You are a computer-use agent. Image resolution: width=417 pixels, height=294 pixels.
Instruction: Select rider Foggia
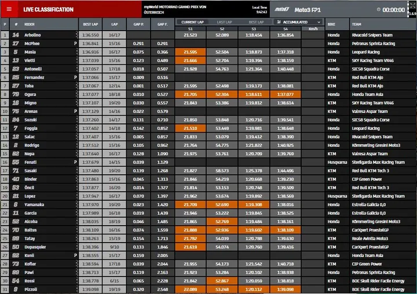pyautogui.click(x=31, y=128)
